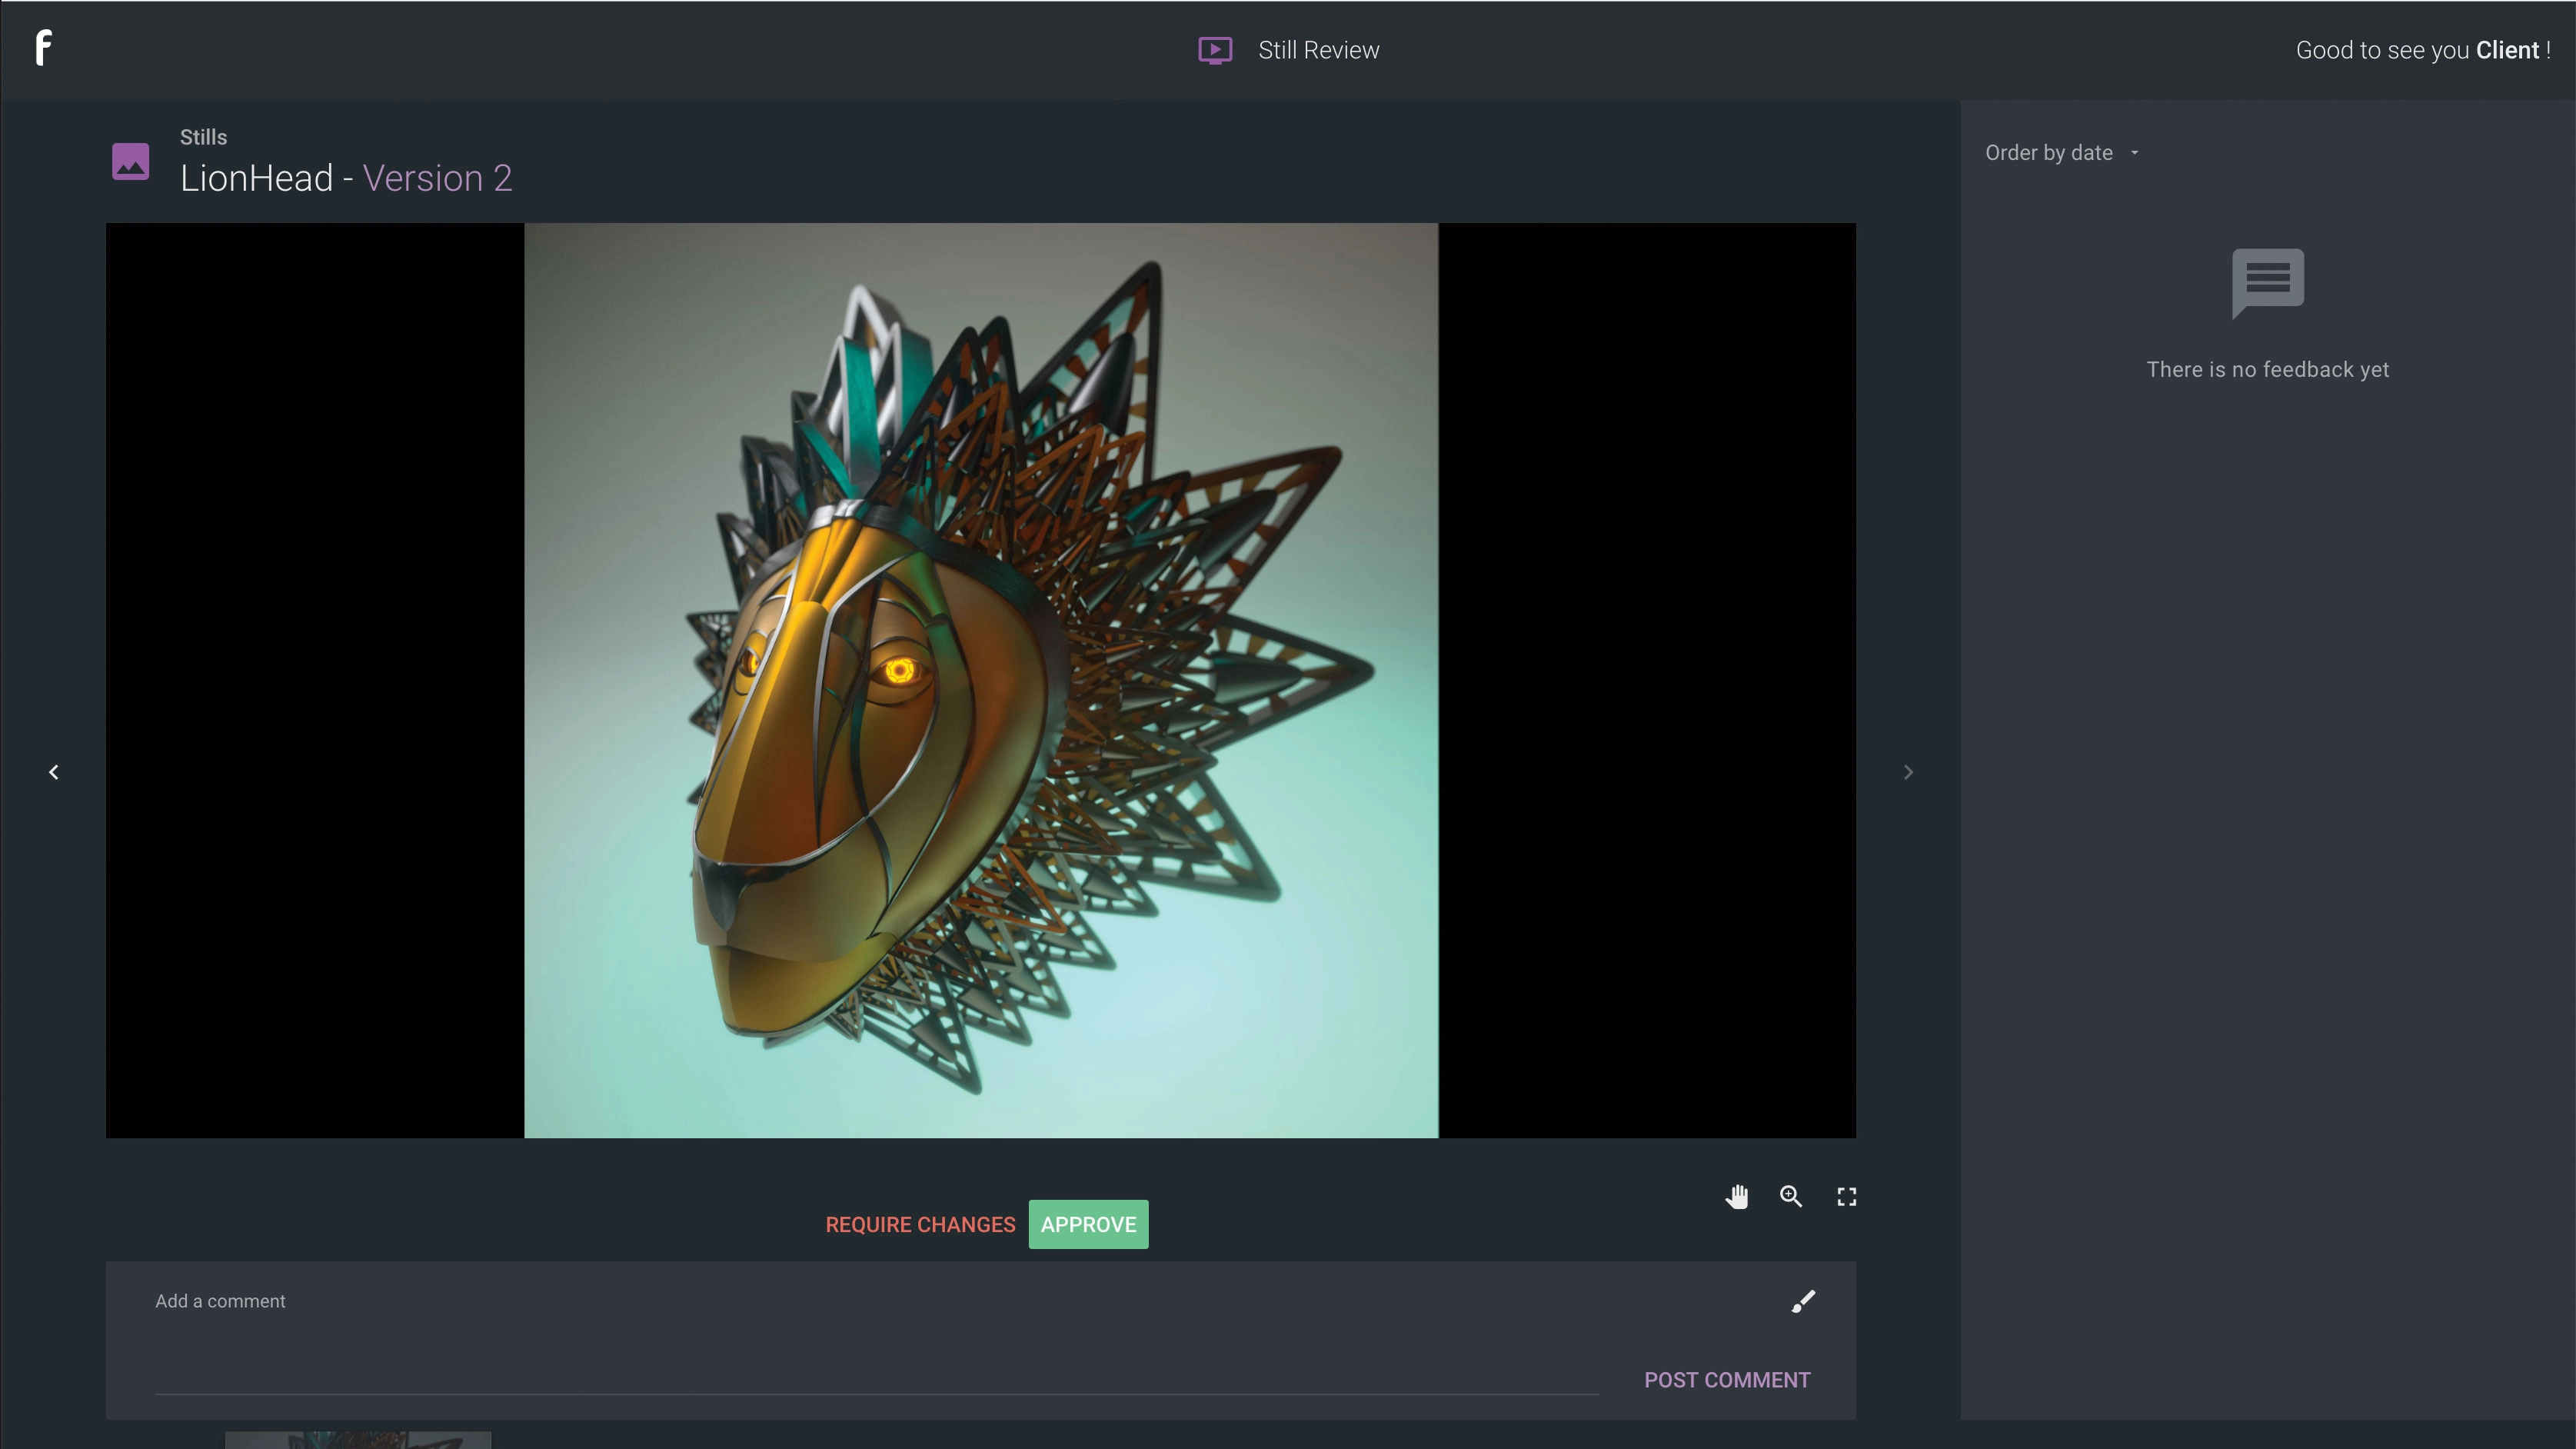Click the Still Review header title

[1318, 50]
